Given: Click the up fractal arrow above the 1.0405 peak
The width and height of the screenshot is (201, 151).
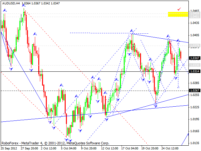Looking at the screenshot, I should [x=132, y=31].
